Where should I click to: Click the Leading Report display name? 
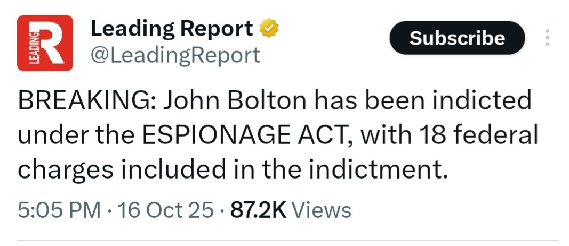pos(172,29)
